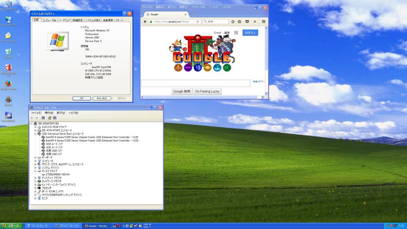The width and height of the screenshot is (407, 229).
Task: Open the 画像 link on Google
Action: click(227, 33)
